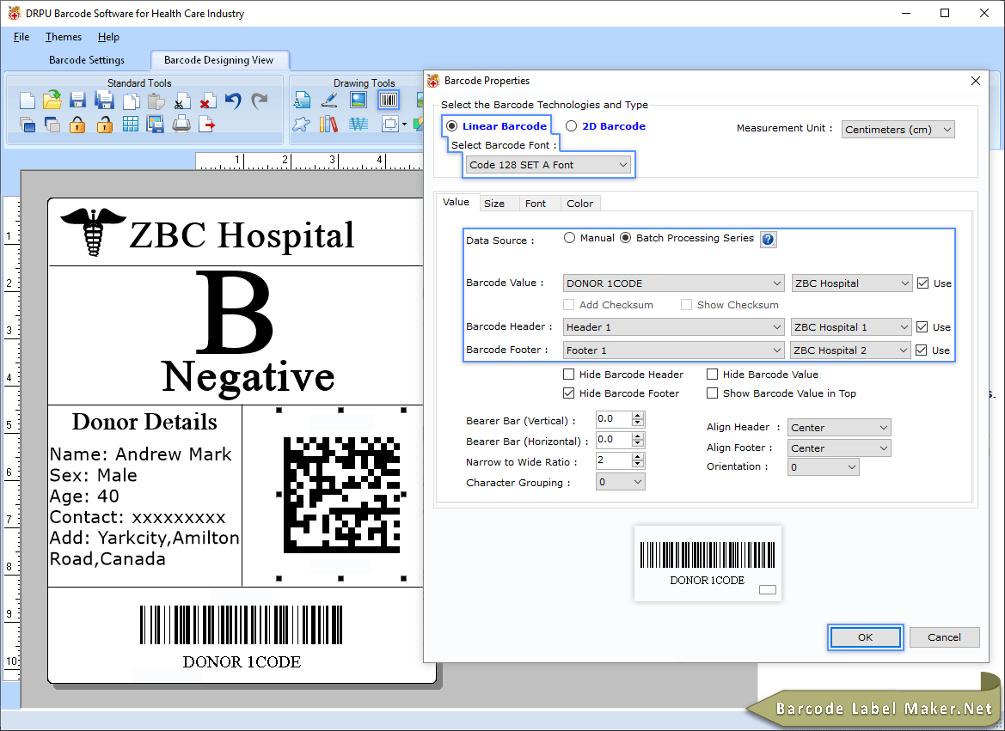The width and height of the screenshot is (1005, 731).
Task: Open the Orientation dropdown
Action: click(823, 467)
